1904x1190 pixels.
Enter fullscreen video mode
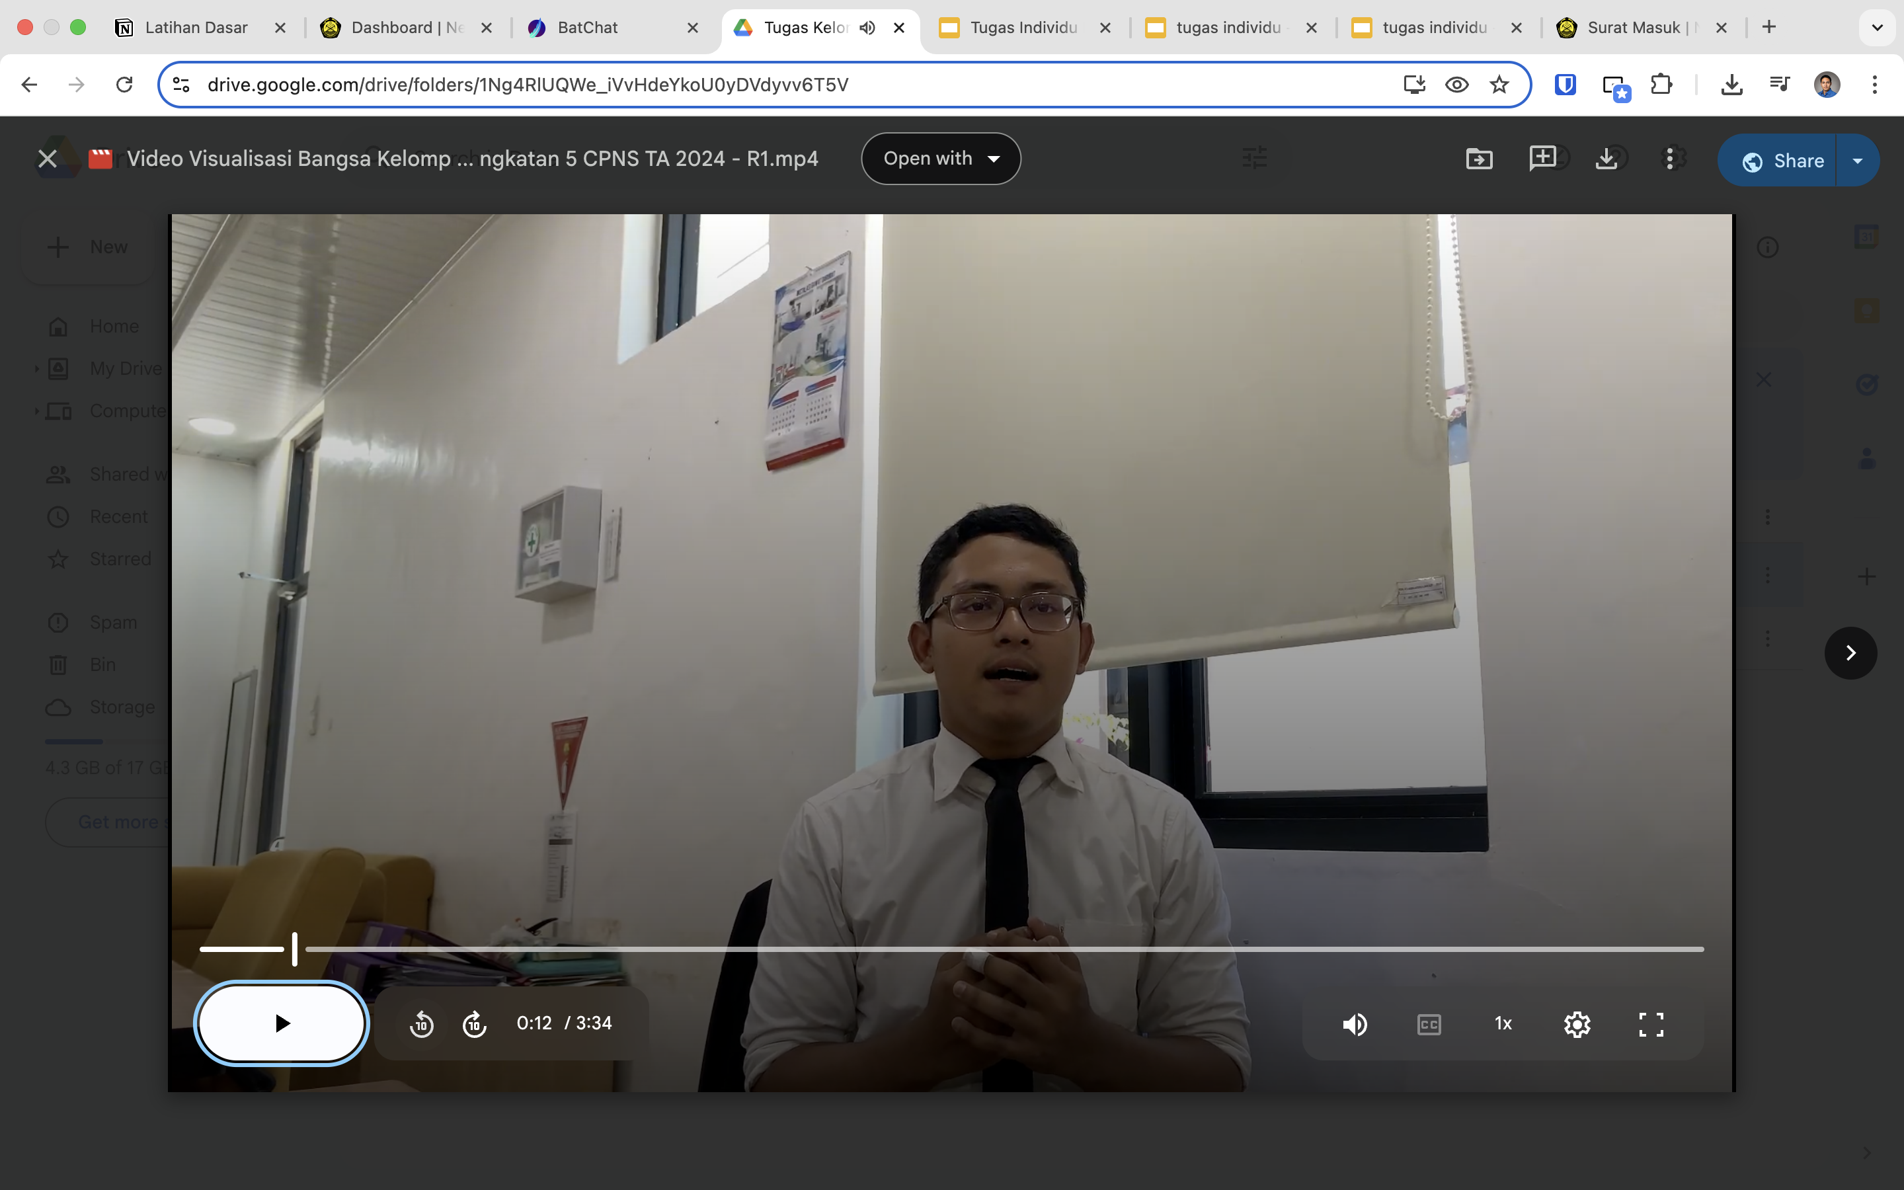pos(1651,1024)
